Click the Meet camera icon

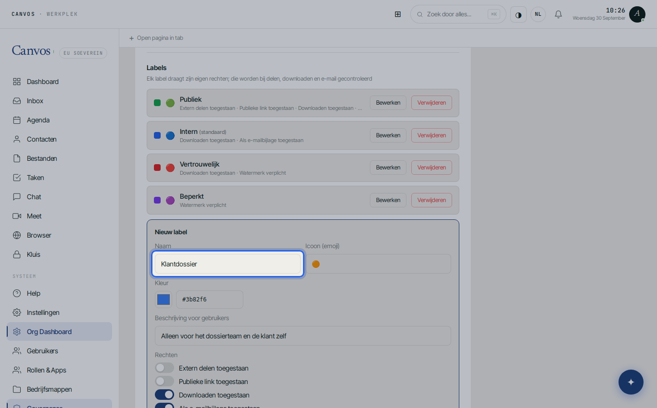[17, 216]
